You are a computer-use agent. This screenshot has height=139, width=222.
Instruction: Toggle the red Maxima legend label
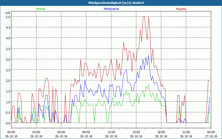point(181,9)
